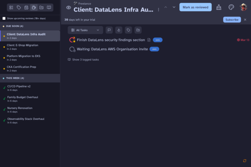Collapse the DUE SOON section
This screenshot has height=167, width=251.
click(30, 26)
